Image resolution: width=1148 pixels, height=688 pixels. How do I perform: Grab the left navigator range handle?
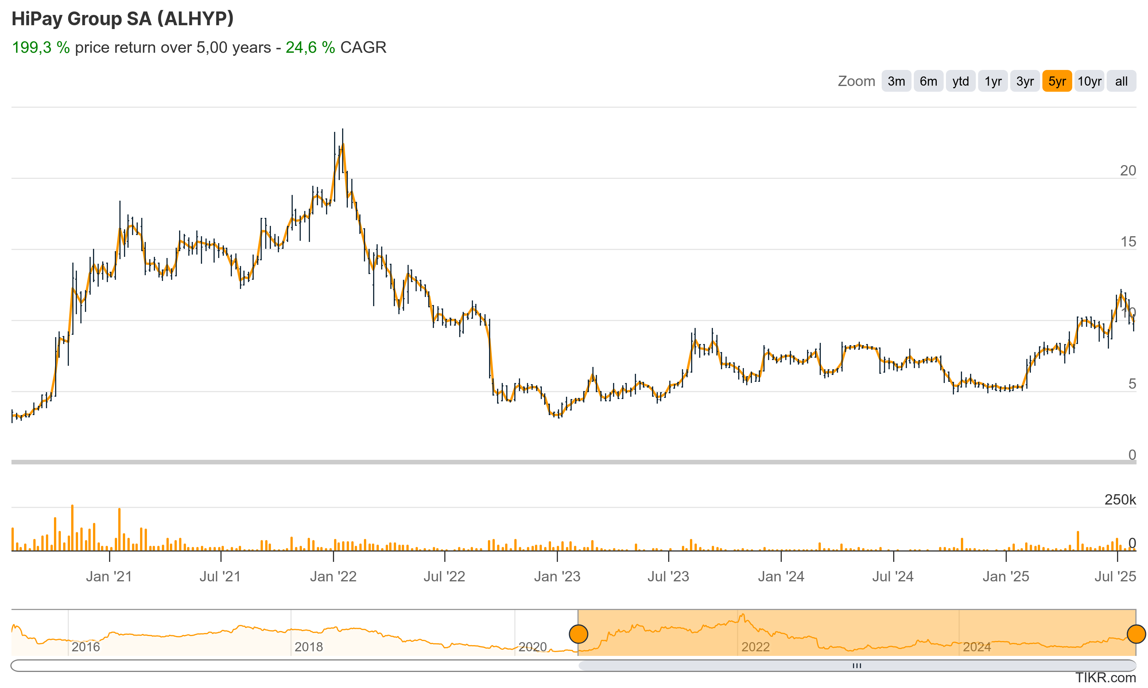pyautogui.click(x=578, y=634)
